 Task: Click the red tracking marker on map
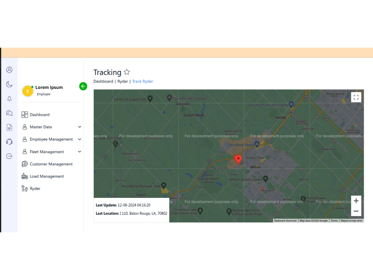point(238,159)
